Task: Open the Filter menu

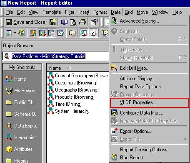Action: [x=70, y=12]
